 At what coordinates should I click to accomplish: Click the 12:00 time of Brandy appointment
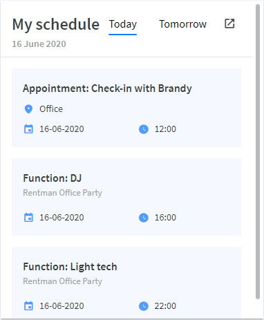pos(165,129)
